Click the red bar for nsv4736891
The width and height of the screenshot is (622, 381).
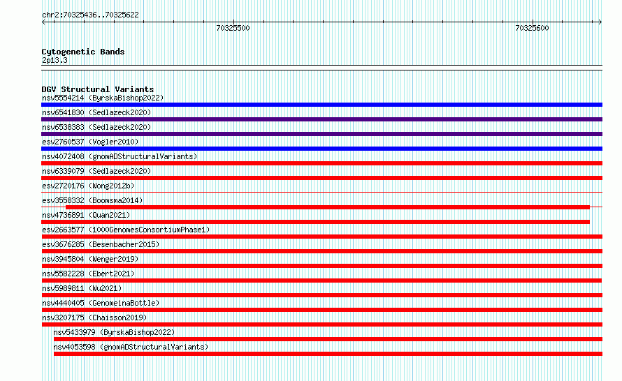(x=315, y=222)
